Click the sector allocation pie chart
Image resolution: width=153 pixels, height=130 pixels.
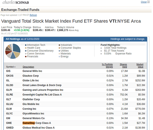pyautogui.click(x=13, y=51)
